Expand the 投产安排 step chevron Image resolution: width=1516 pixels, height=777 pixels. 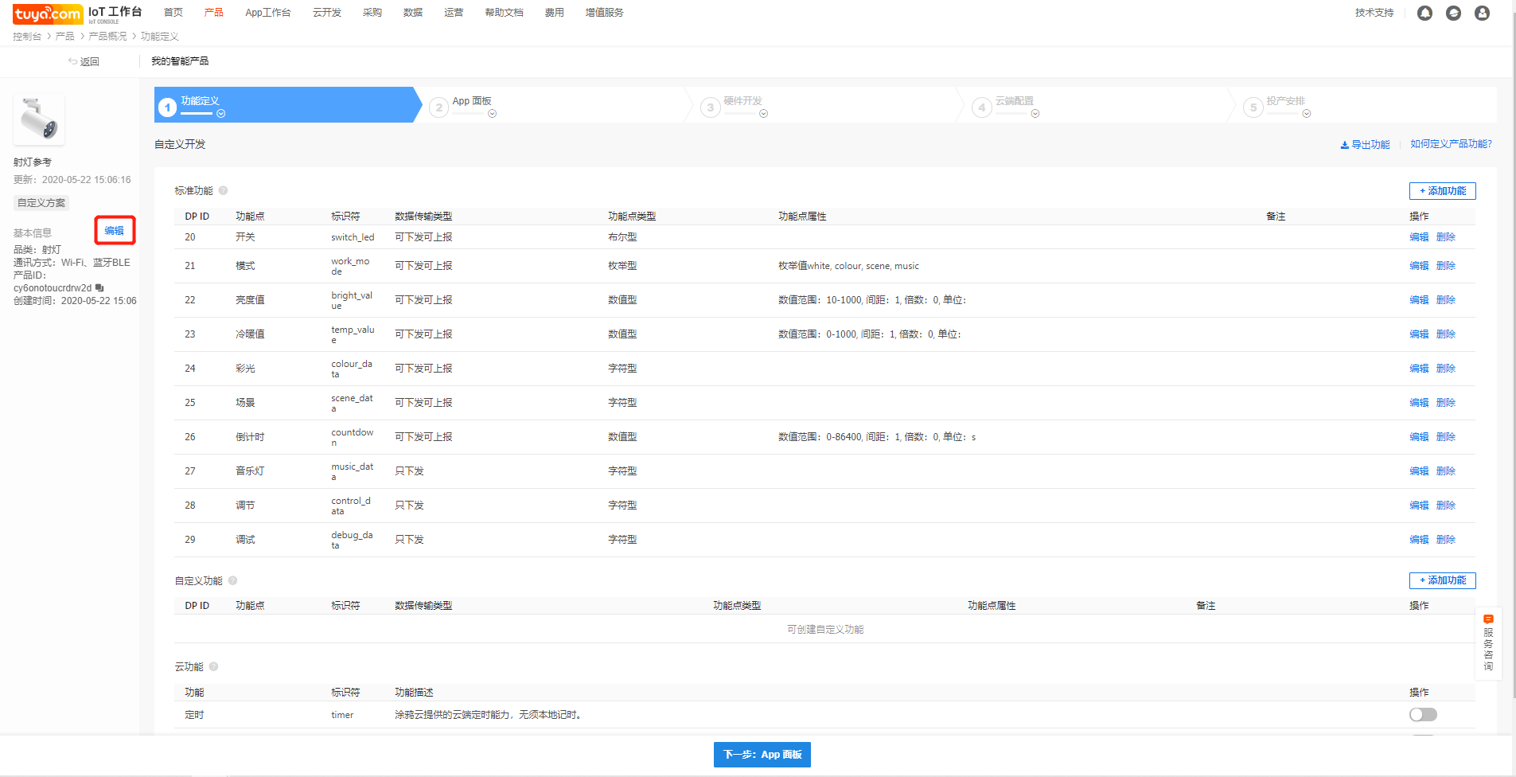(1307, 114)
